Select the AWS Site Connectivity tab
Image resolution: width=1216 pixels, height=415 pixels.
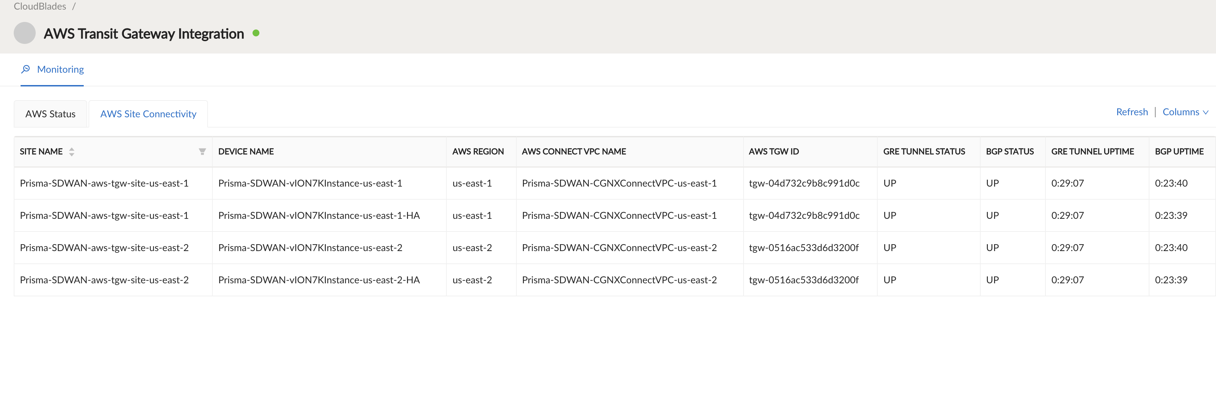click(148, 114)
